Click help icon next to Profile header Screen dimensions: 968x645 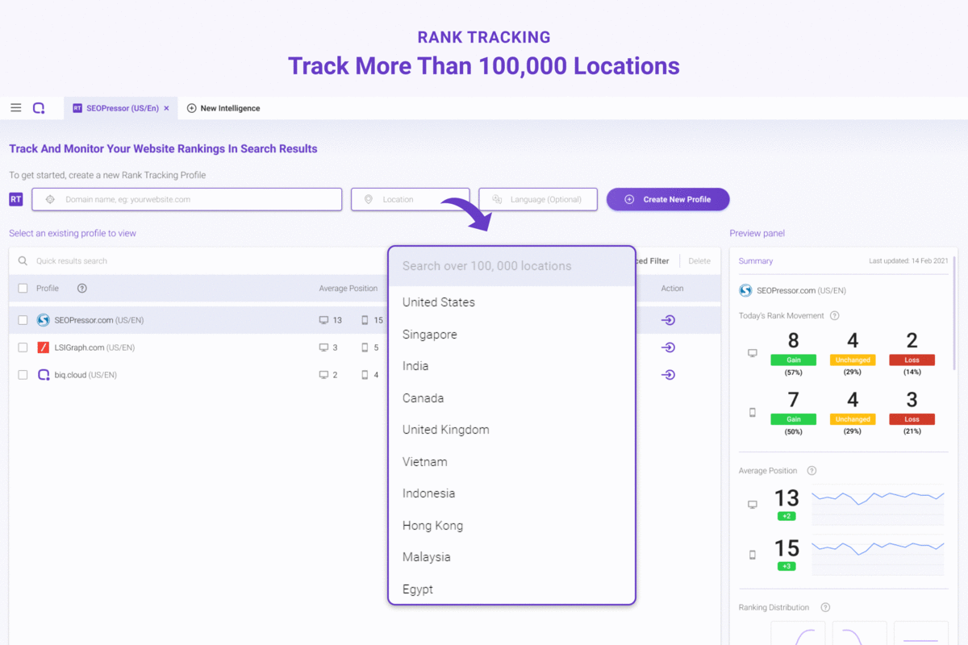[x=81, y=289]
